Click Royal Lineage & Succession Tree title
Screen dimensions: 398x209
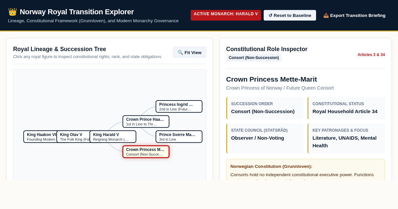60,49
